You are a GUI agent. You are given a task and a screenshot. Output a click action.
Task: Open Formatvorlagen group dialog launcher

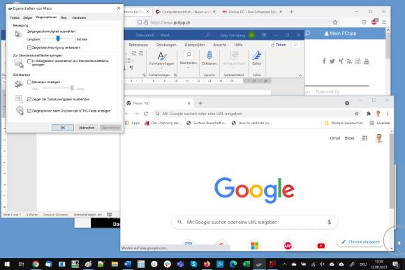point(175,75)
